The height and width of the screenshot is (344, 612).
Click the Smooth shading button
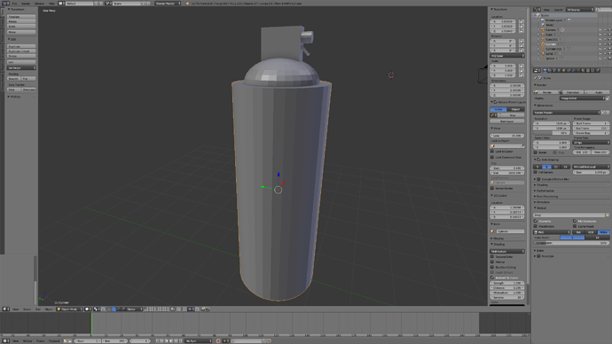13,78
